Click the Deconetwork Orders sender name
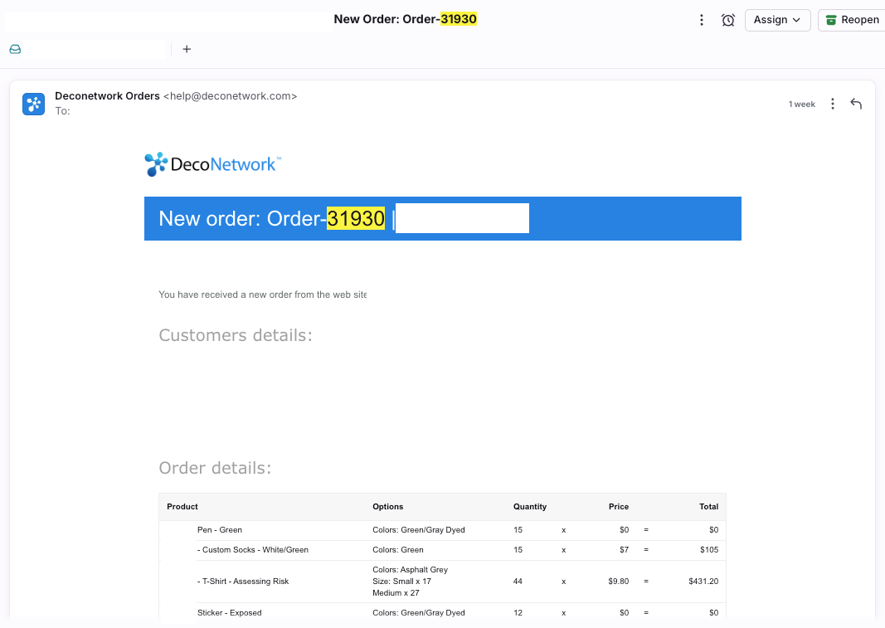 coord(107,96)
